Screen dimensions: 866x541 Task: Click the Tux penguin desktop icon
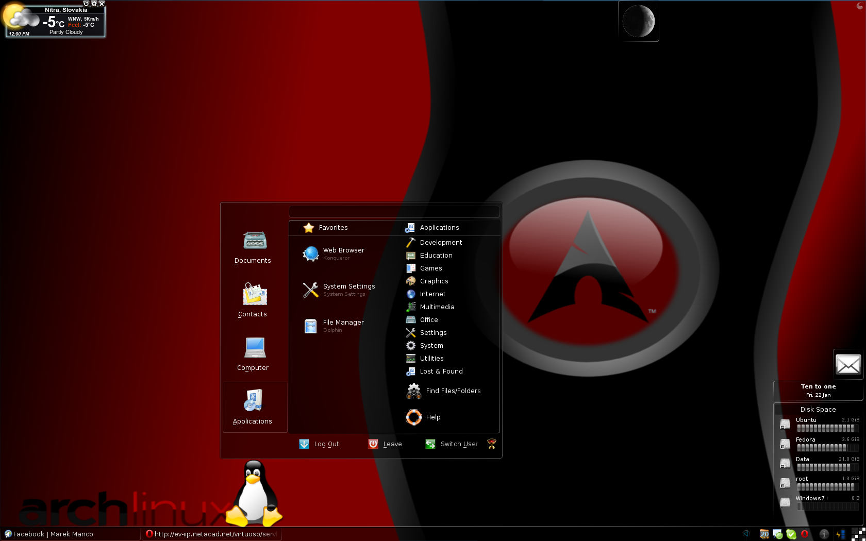click(254, 493)
